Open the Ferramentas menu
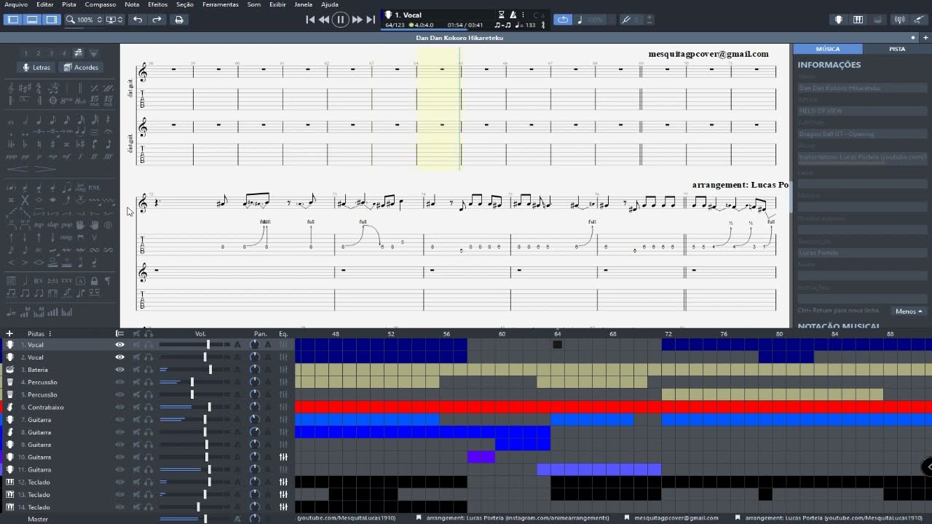The width and height of the screenshot is (932, 524). 220,4
